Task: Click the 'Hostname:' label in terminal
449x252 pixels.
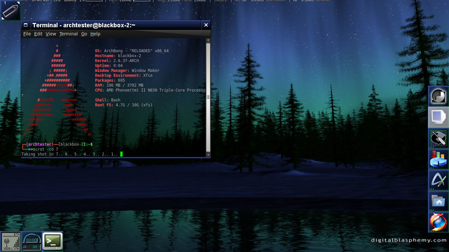Action: click(105, 56)
